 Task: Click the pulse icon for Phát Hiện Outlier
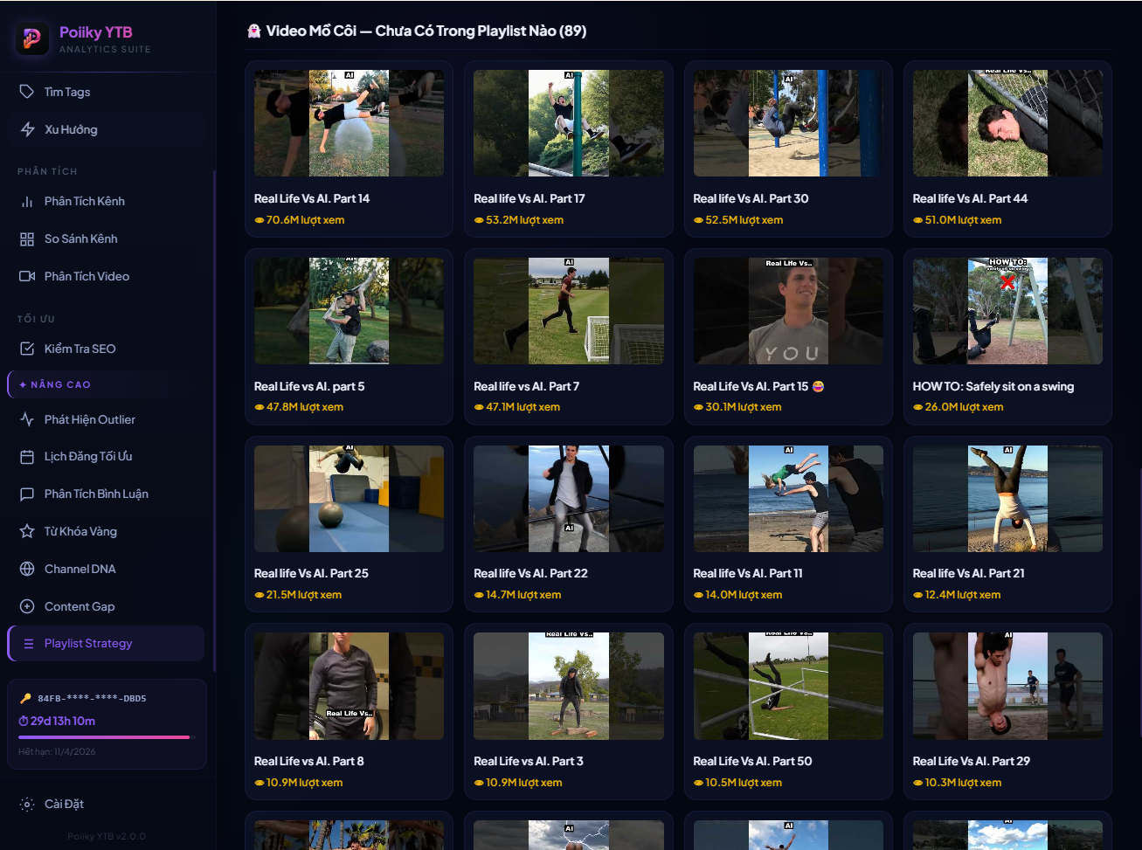point(27,419)
